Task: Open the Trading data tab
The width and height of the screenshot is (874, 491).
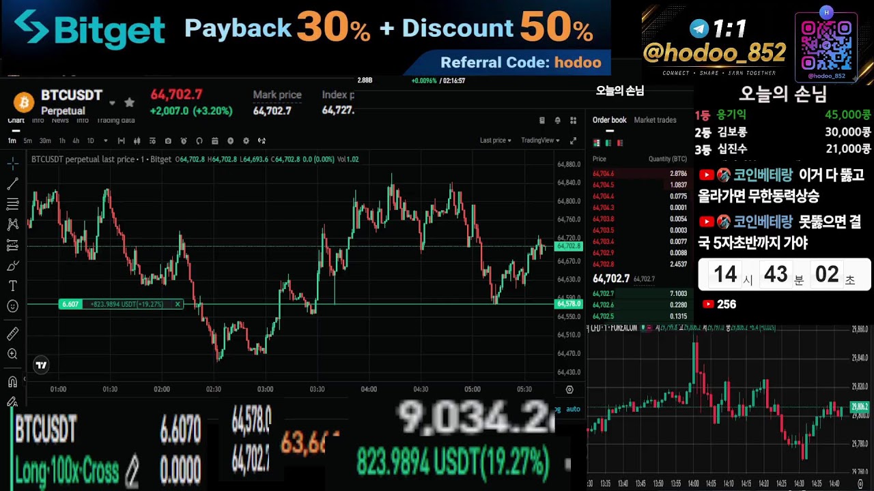Action: tap(115, 120)
